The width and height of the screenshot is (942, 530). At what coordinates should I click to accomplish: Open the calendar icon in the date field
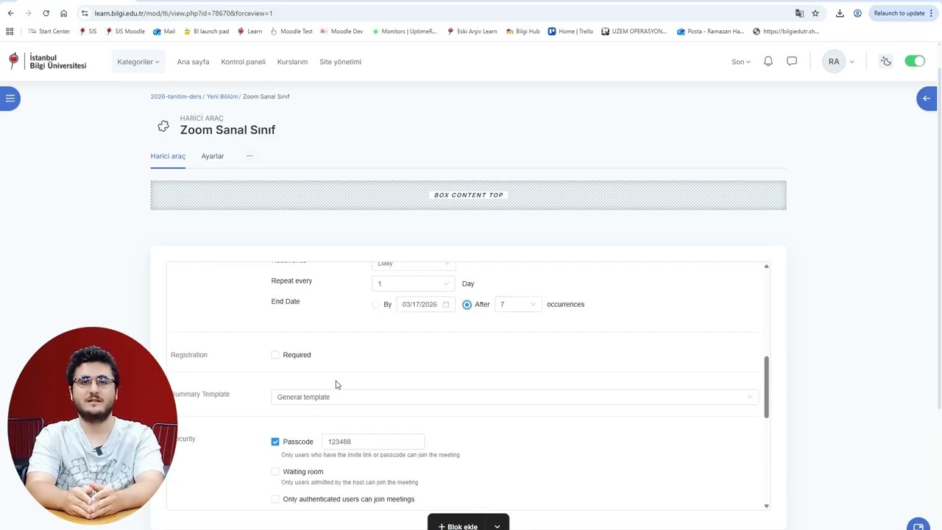click(446, 304)
